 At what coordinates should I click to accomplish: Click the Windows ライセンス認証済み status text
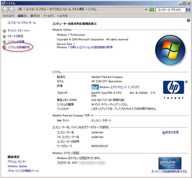tap(79, 158)
